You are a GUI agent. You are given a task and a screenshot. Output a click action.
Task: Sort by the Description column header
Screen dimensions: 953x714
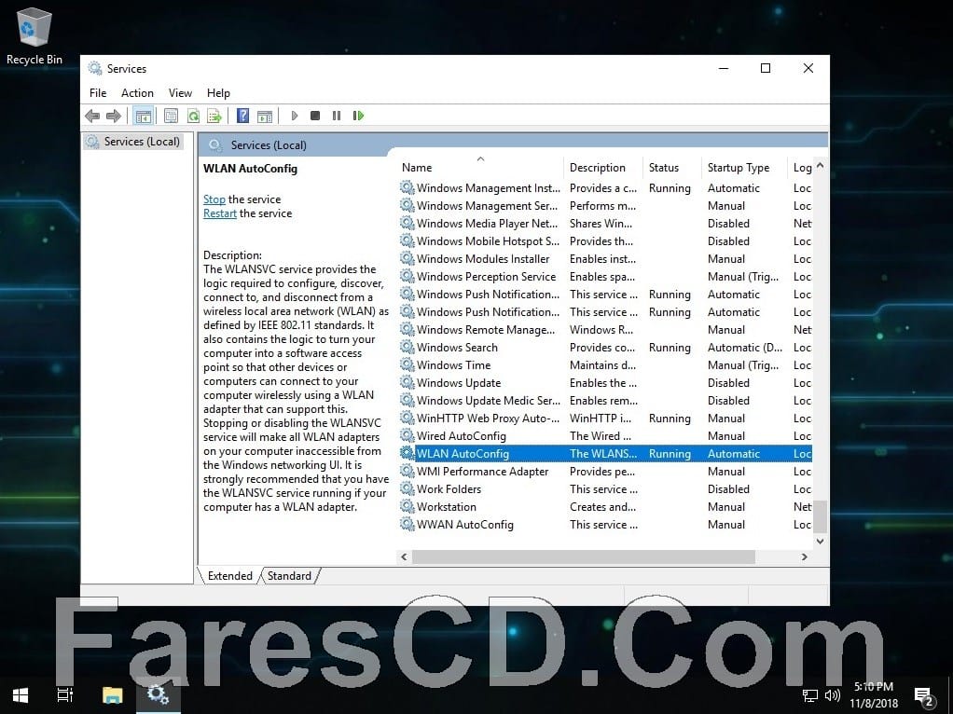603,167
